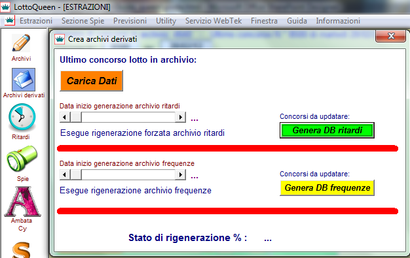
Task: Open the Previsioni menu
Action: coord(130,21)
